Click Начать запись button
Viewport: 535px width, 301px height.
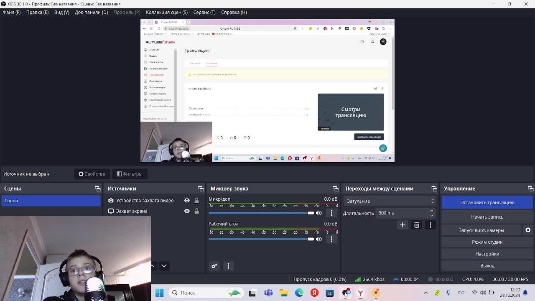click(x=487, y=217)
